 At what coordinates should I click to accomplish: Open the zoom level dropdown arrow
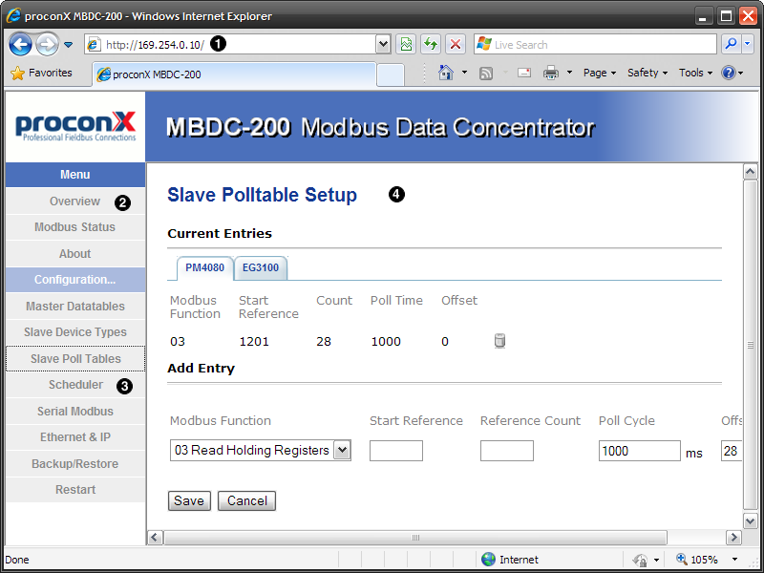coord(734,560)
